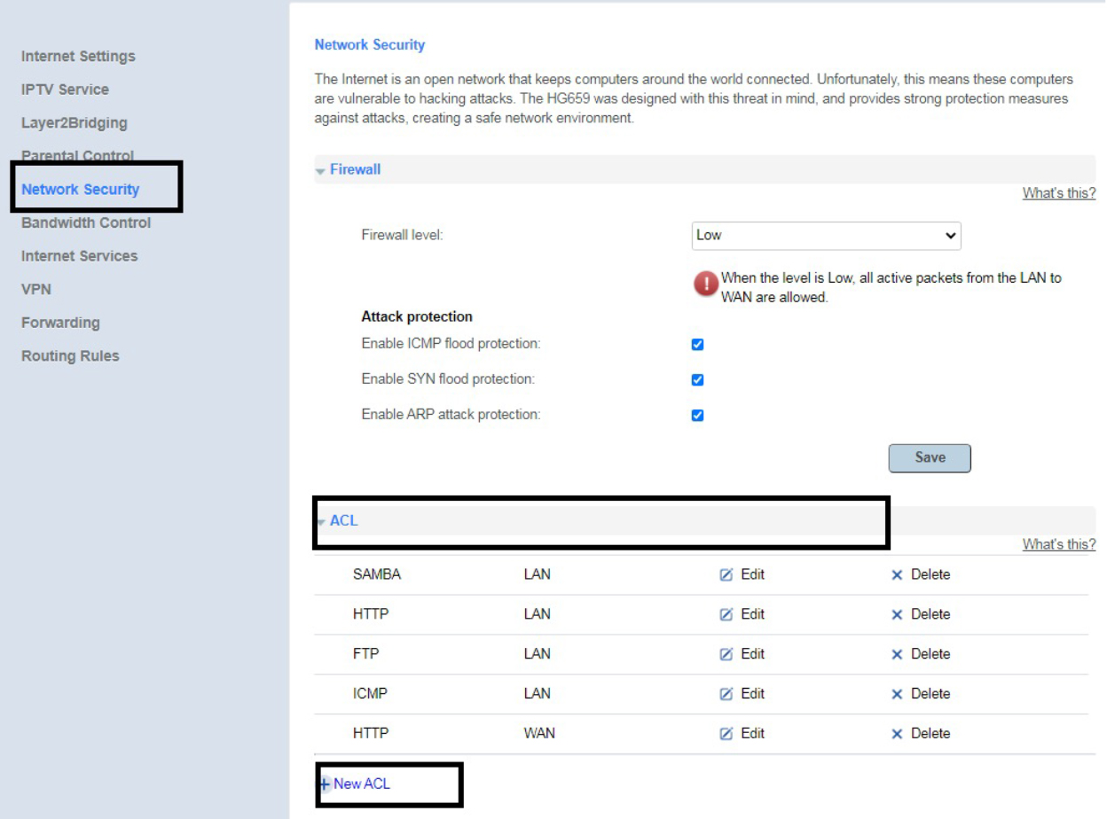1107x819 pixels.
Task: Click Edit text for FTP row
Action: [752, 655]
